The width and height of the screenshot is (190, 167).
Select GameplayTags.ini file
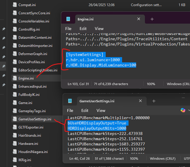click(x=32, y=111)
